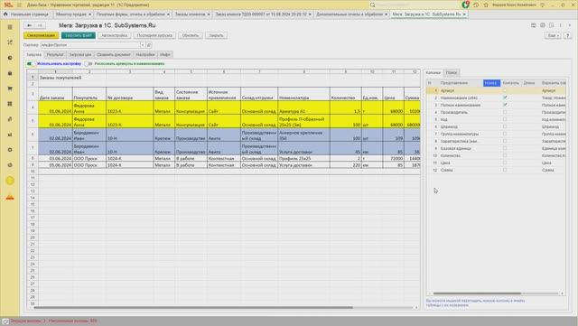
Task: Select the Группа номенклатуры row in columns list
Action: coord(496,134)
